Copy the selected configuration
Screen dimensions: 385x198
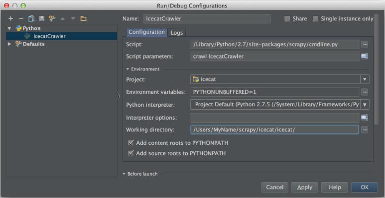pos(31,18)
